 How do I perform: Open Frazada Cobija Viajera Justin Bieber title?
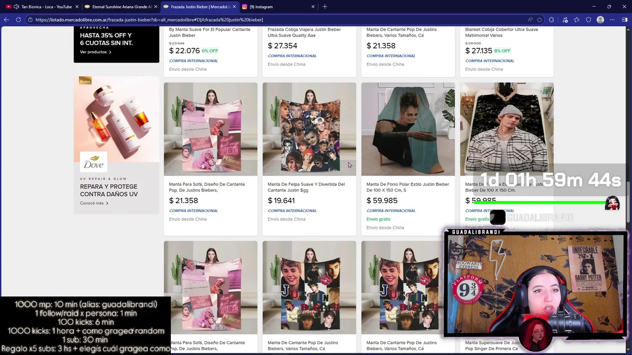304,33
